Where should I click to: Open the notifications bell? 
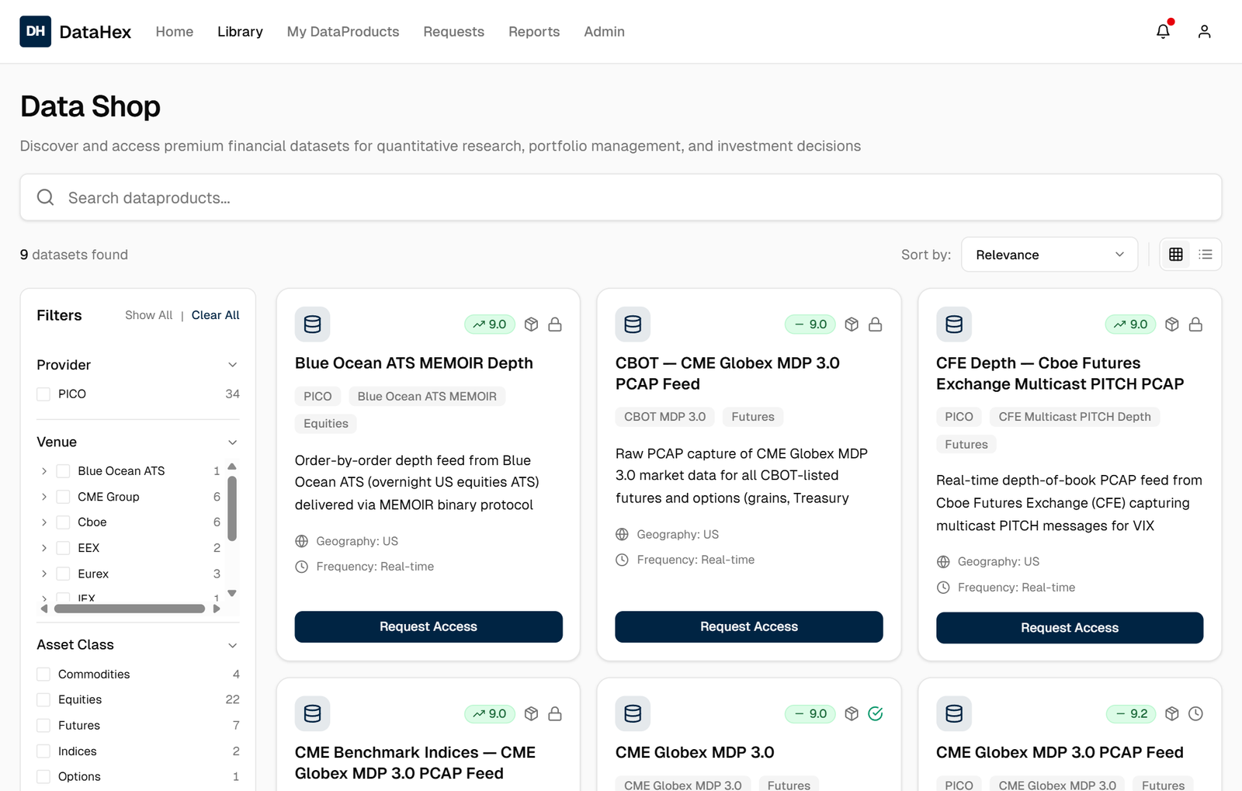[1163, 31]
